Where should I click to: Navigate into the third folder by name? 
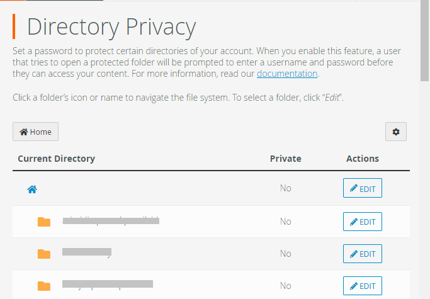[108, 285]
